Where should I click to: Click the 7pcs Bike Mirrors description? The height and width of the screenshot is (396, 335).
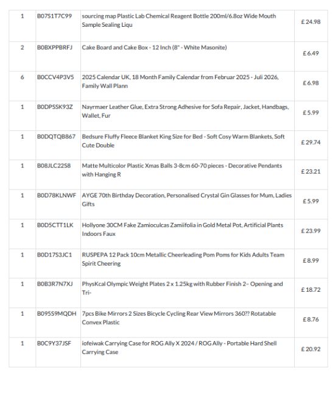pos(178,318)
